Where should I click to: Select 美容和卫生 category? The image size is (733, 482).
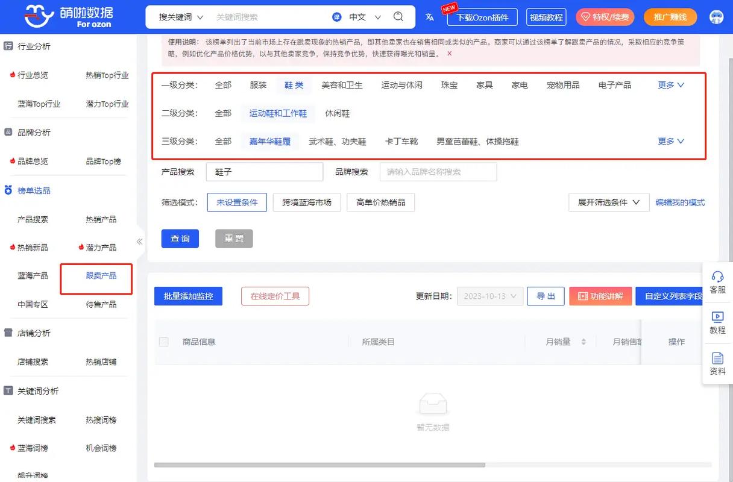tap(342, 85)
